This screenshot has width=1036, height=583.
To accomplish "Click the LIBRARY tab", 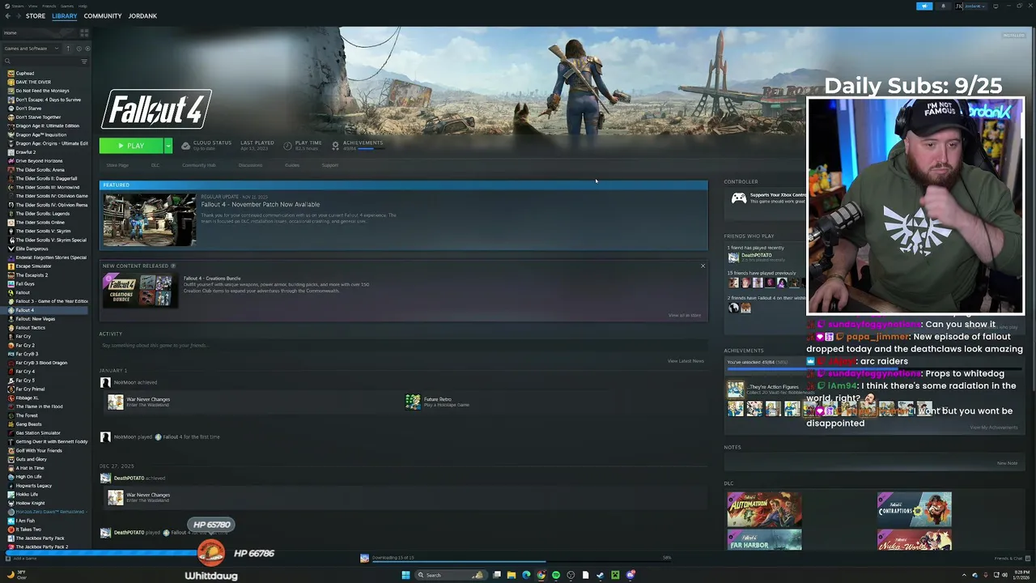I will tap(65, 16).
